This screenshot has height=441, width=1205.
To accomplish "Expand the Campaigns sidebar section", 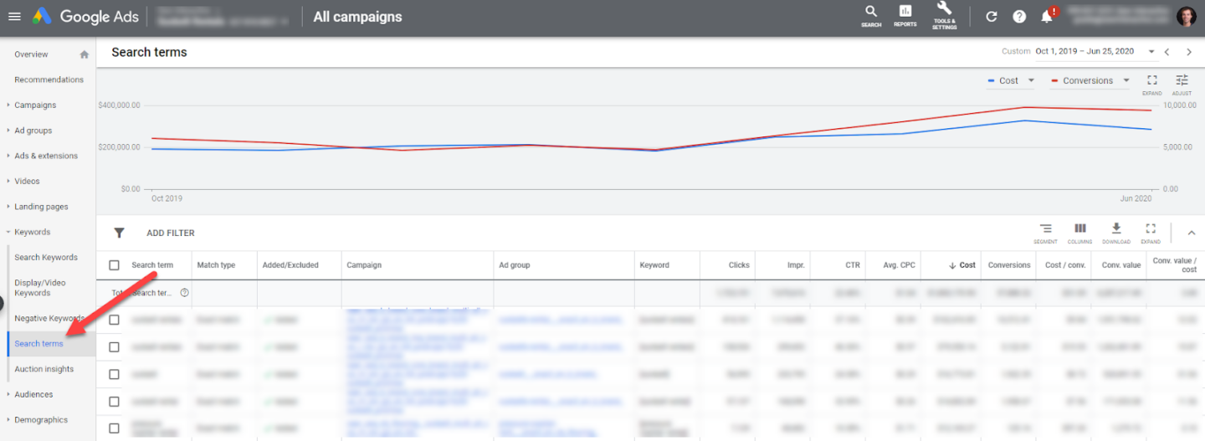I will [x=35, y=105].
